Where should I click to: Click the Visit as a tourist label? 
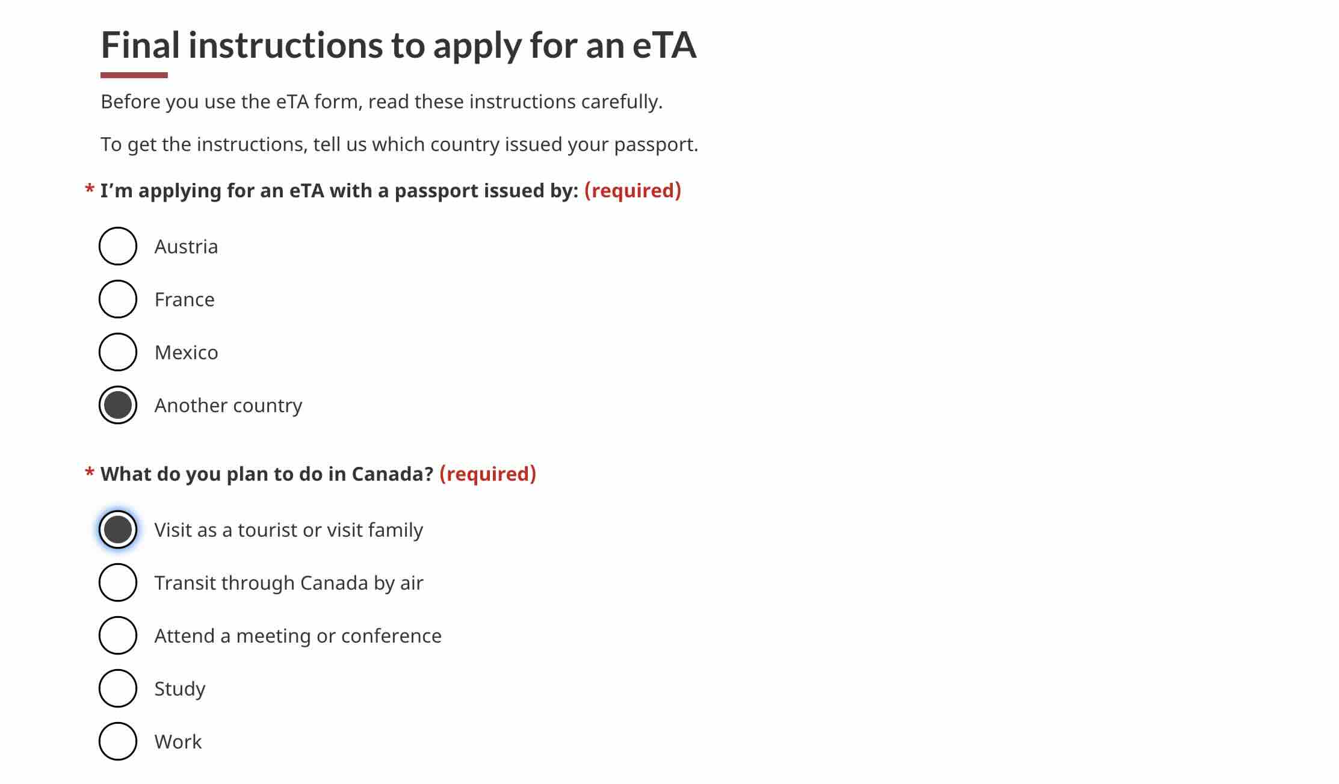tap(289, 529)
